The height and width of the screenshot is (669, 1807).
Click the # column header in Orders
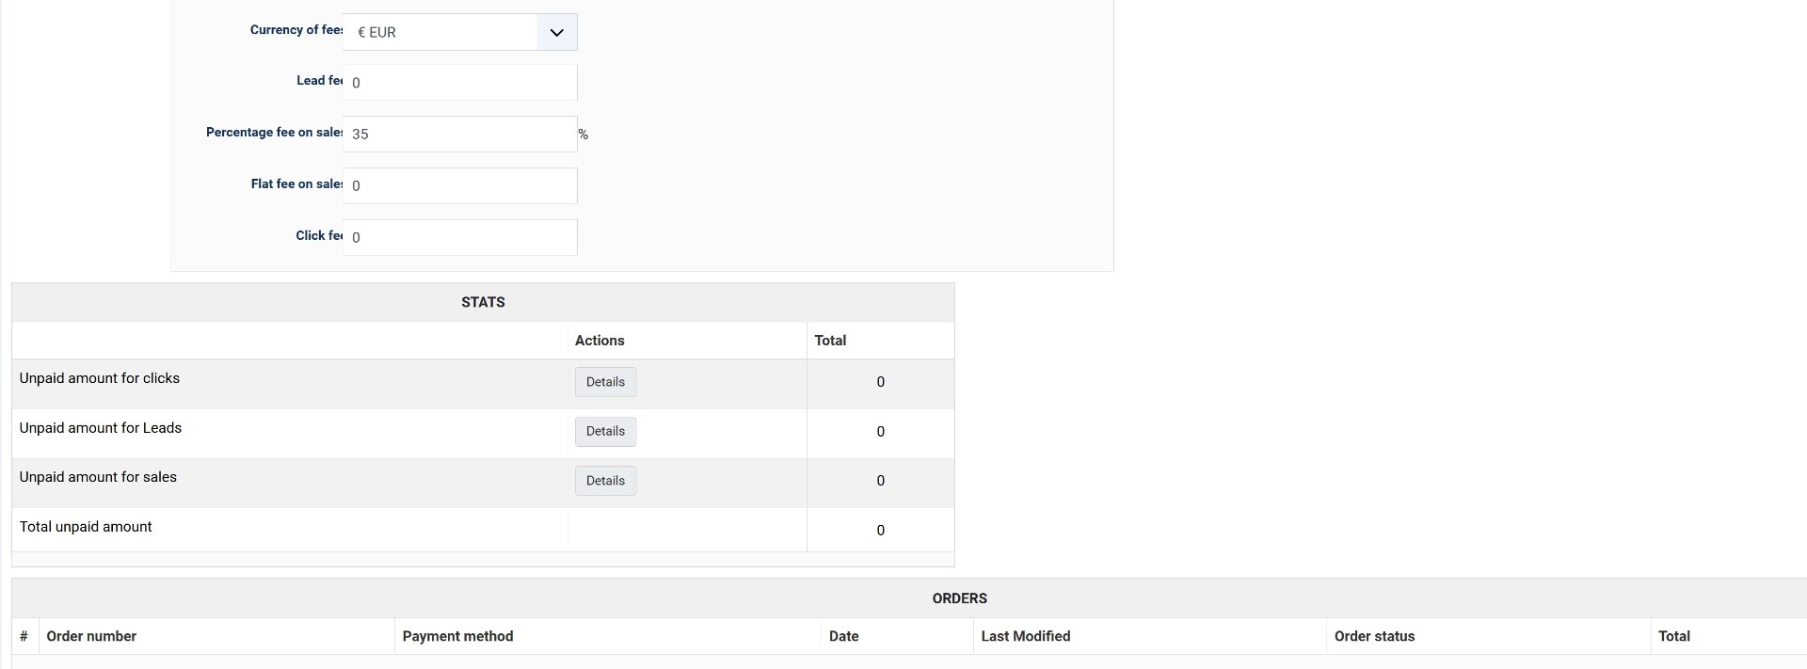click(24, 637)
